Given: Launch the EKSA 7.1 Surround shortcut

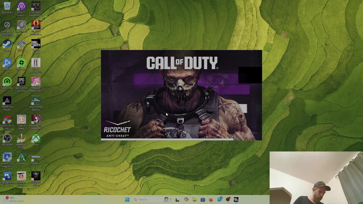Looking at the screenshot, I should [21, 9].
